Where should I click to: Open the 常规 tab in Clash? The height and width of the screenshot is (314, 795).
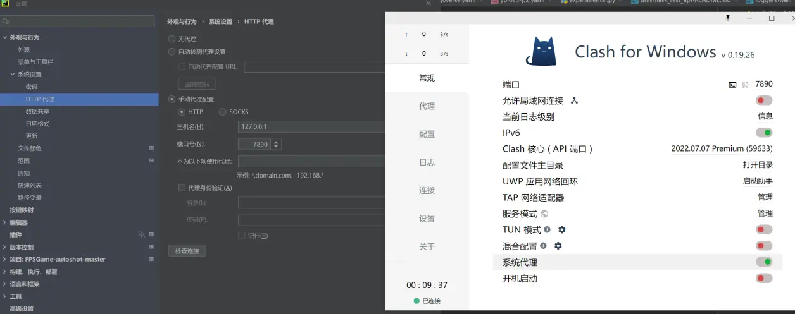pyautogui.click(x=427, y=78)
